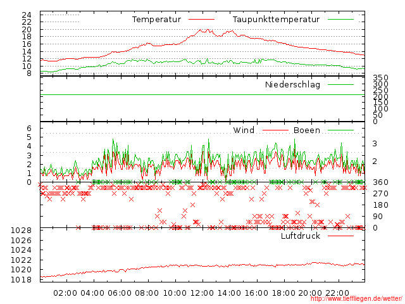The height and width of the screenshot is (304, 405).
Task: Click temperature axis value 18
Action: tap(27, 37)
